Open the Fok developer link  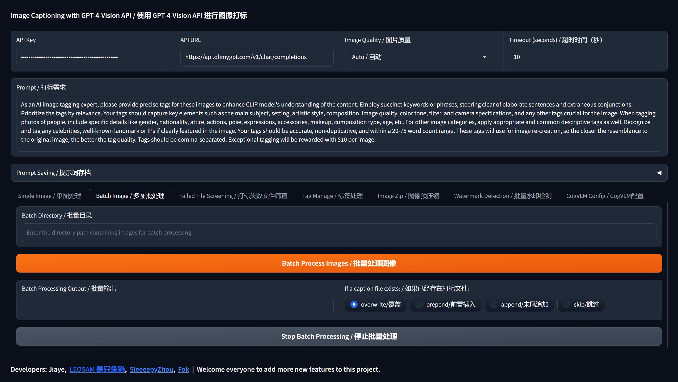click(184, 369)
